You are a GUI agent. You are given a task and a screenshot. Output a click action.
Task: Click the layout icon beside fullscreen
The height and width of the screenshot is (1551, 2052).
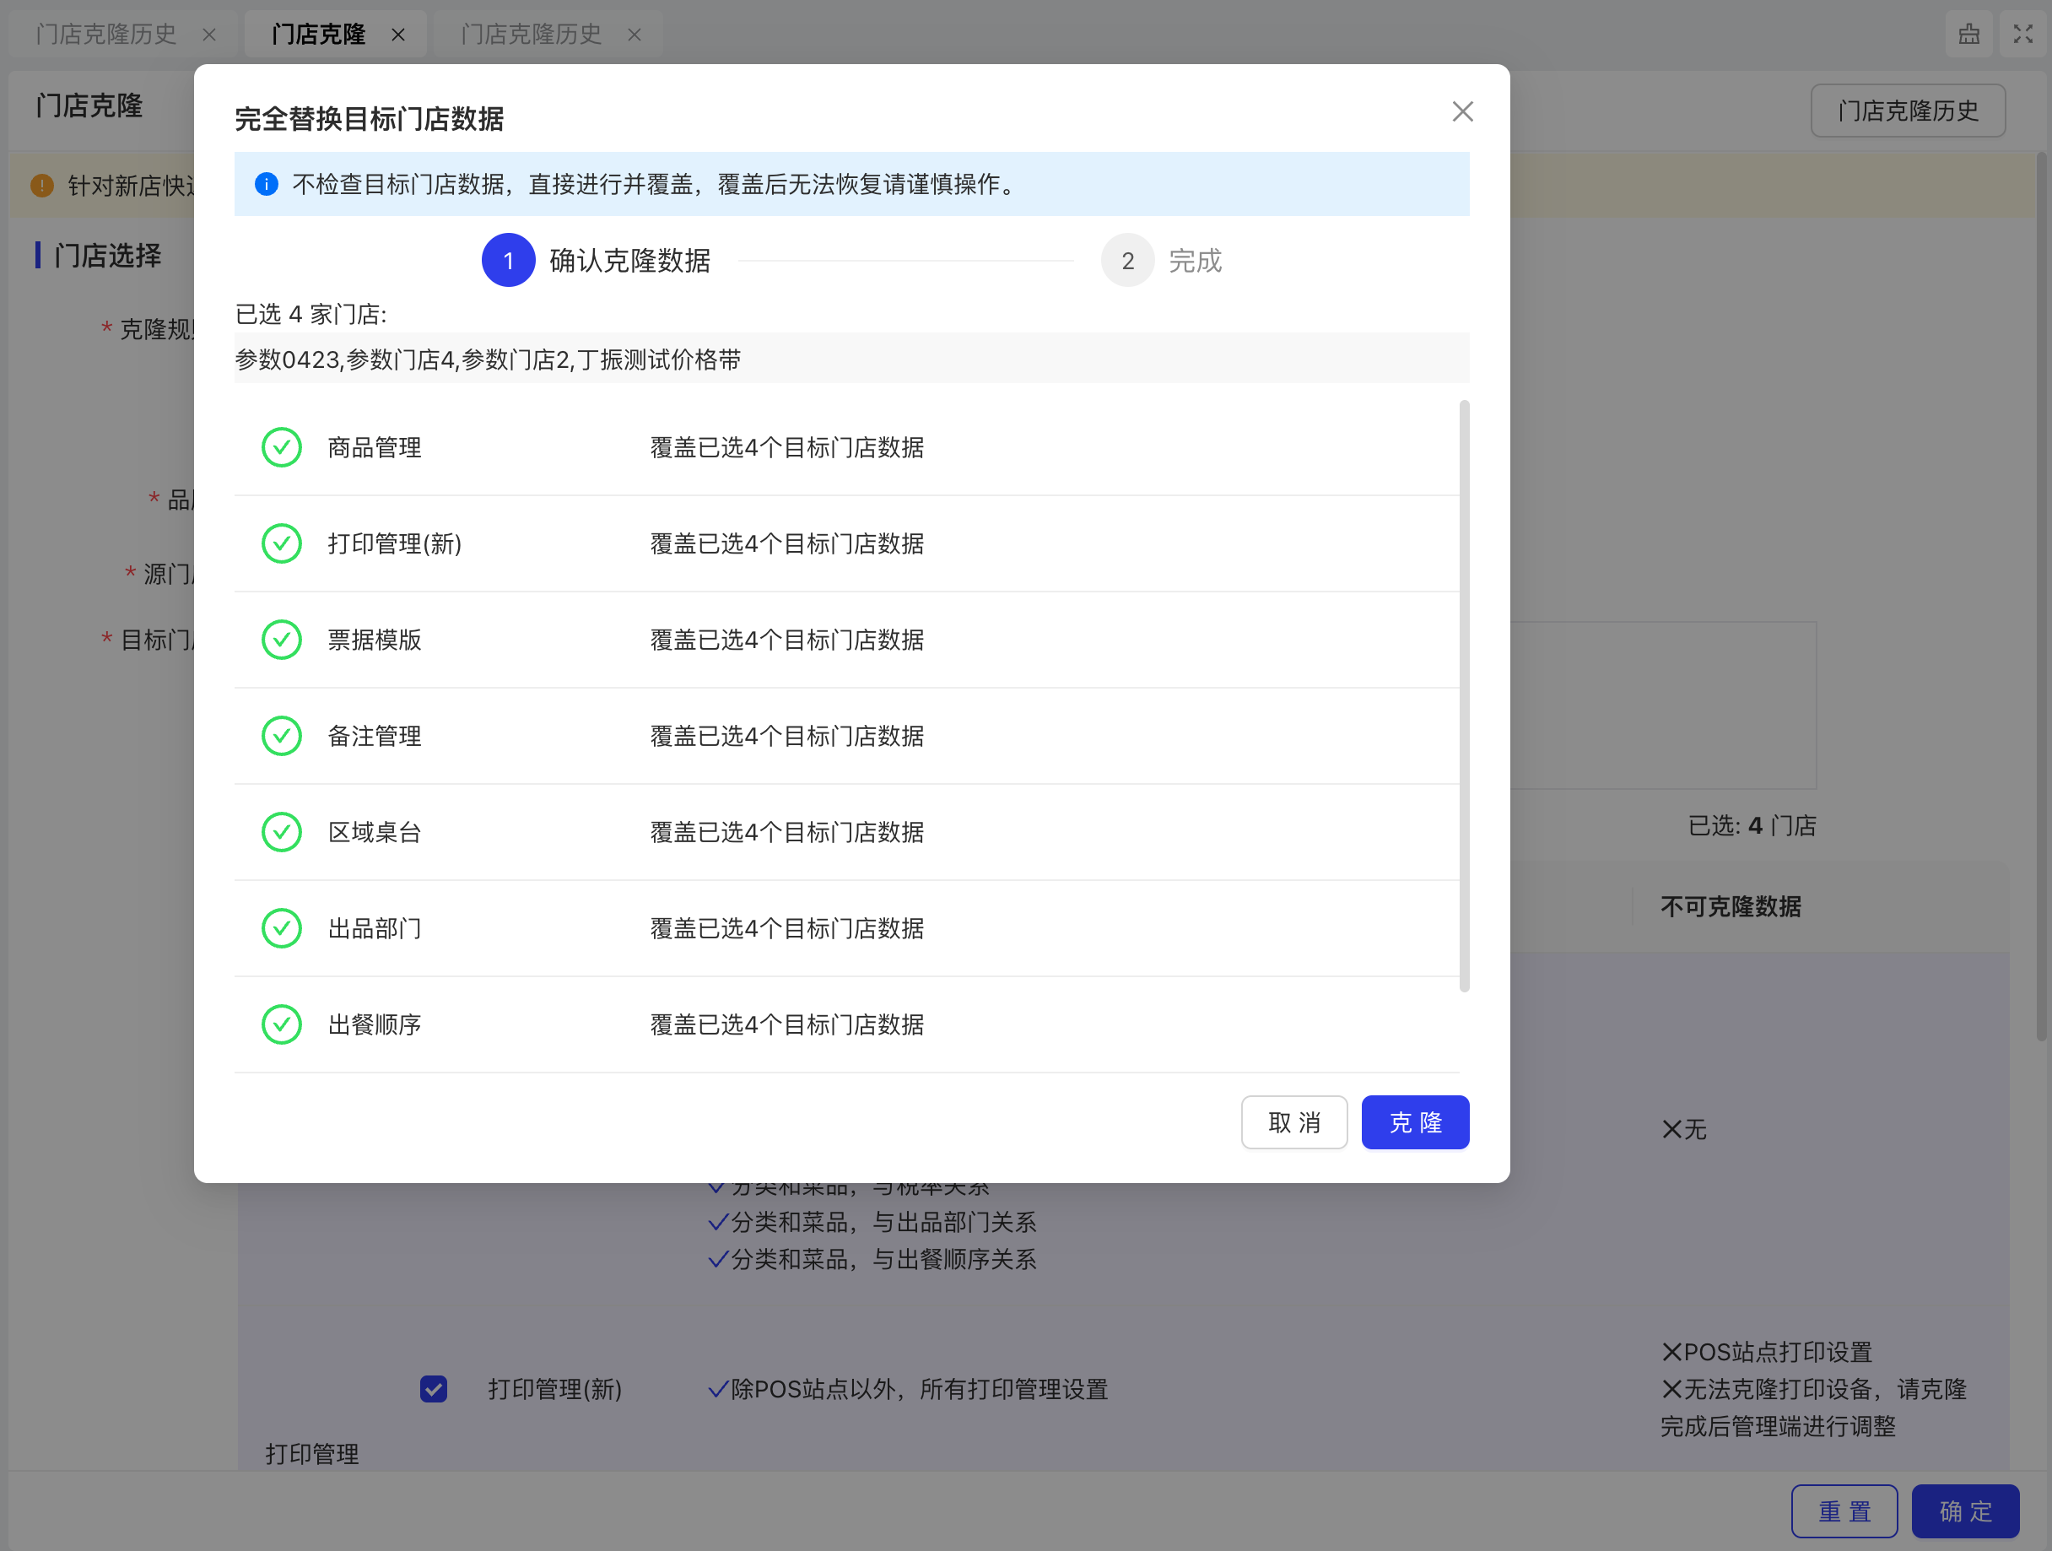[x=1968, y=35]
